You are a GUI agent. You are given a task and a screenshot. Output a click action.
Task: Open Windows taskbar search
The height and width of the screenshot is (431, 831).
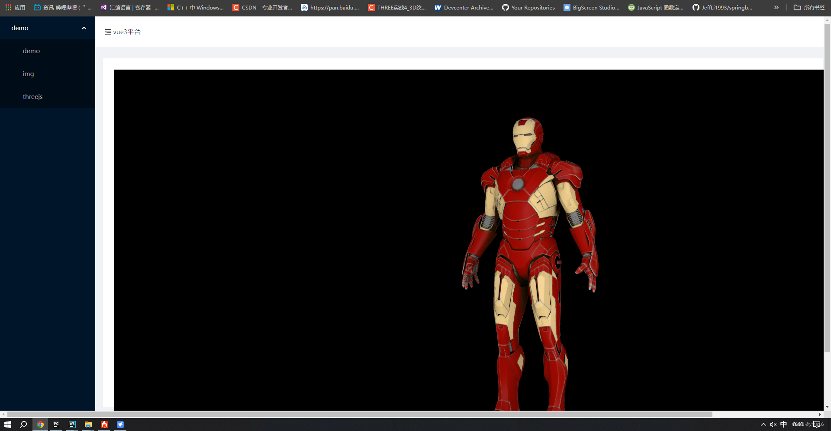pyautogui.click(x=24, y=425)
